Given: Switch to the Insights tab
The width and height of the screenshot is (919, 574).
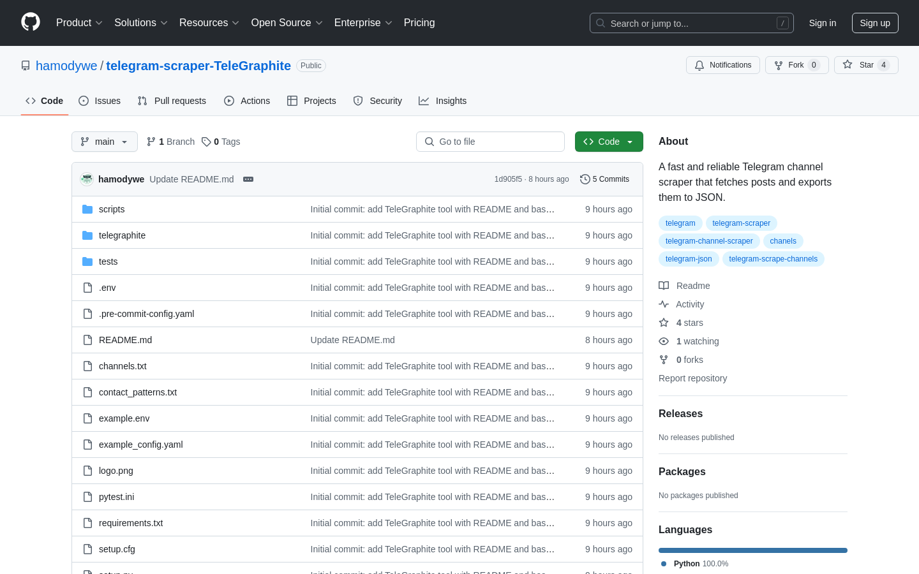Looking at the screenshot, I should point(442,101).
